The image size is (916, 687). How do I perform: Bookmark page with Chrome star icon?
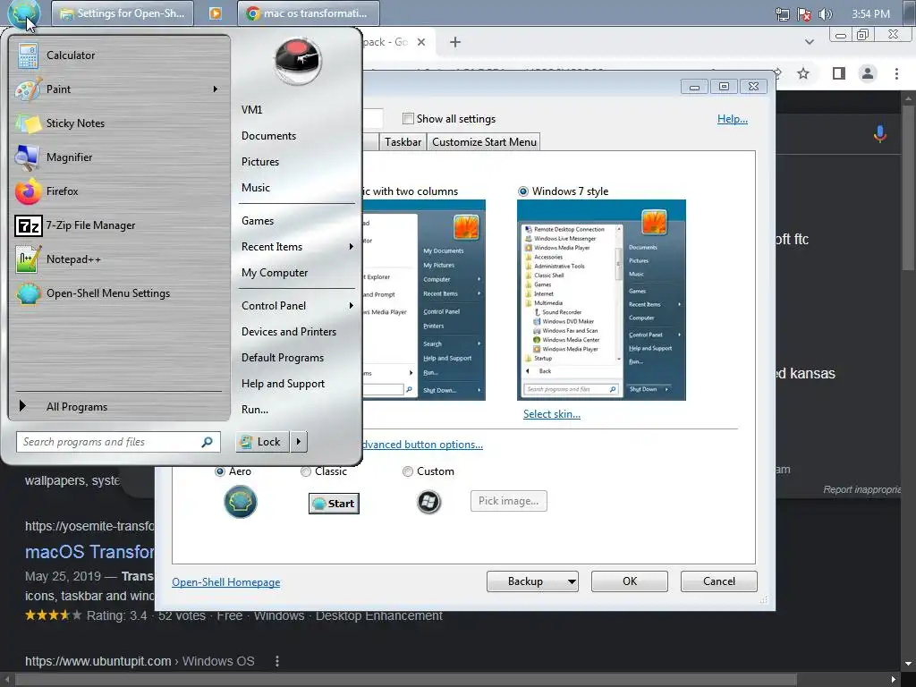803,73
